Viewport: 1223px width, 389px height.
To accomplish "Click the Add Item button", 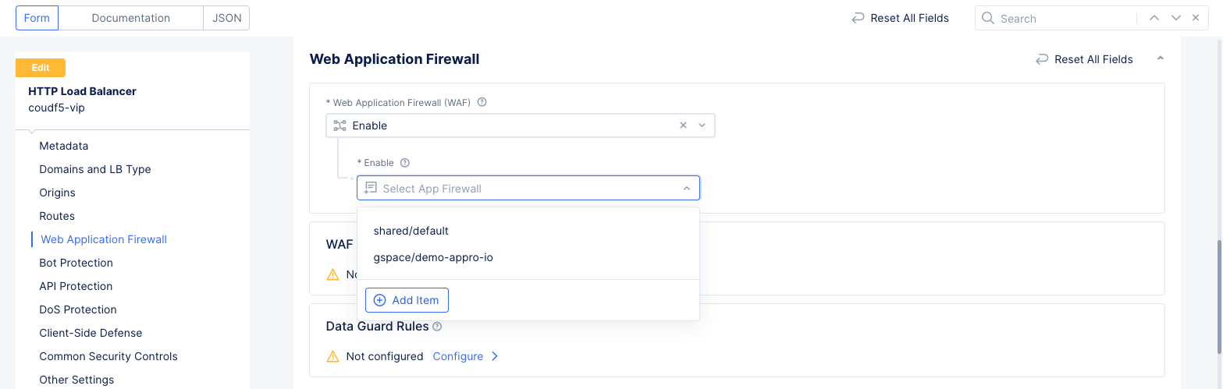I will point(407,300).
